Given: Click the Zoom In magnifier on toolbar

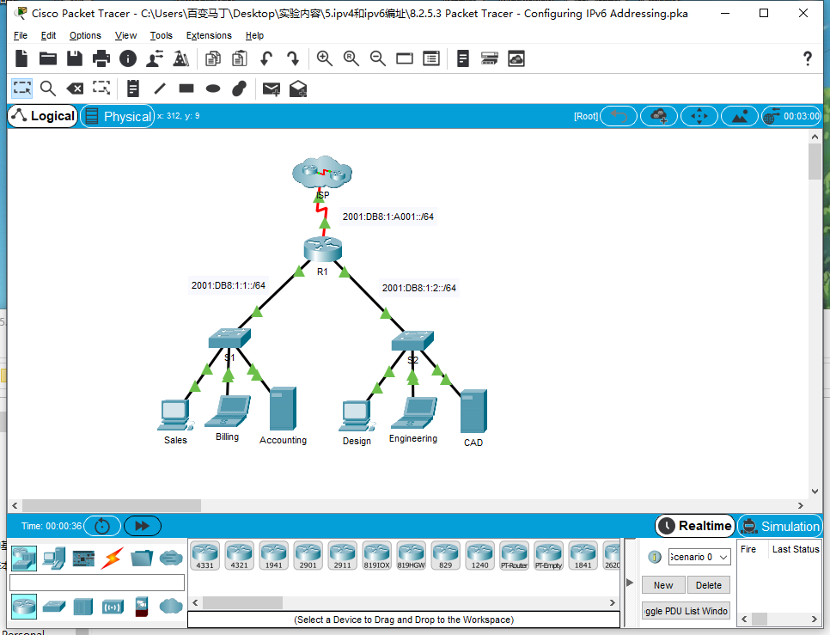Looking at the screenshot, I should [x=324, y=58].
